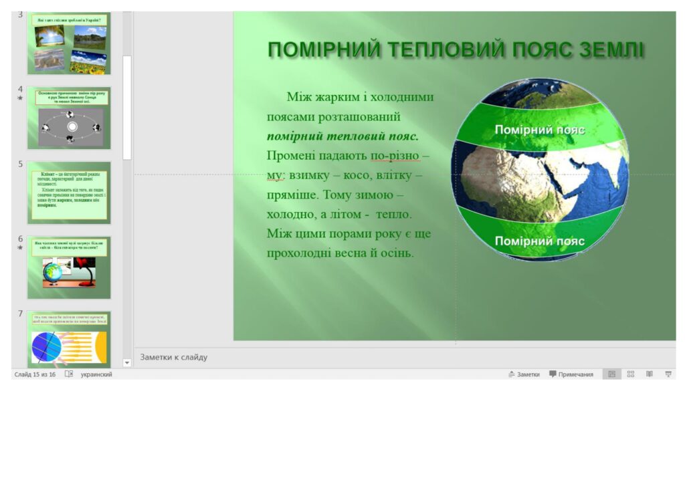Viewport: 685px width, 484px height.
Task: Click the bold italic 'помірний тепловий пояс.' text
Action: click(x=342, y=136)
